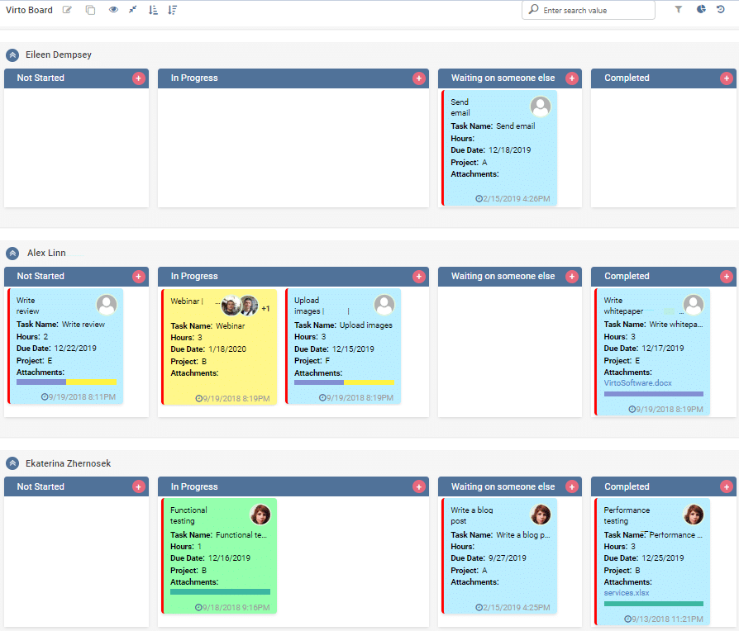Sort descending using the toolbar icon
Viewport: 739px width, 631px height.
173,10
